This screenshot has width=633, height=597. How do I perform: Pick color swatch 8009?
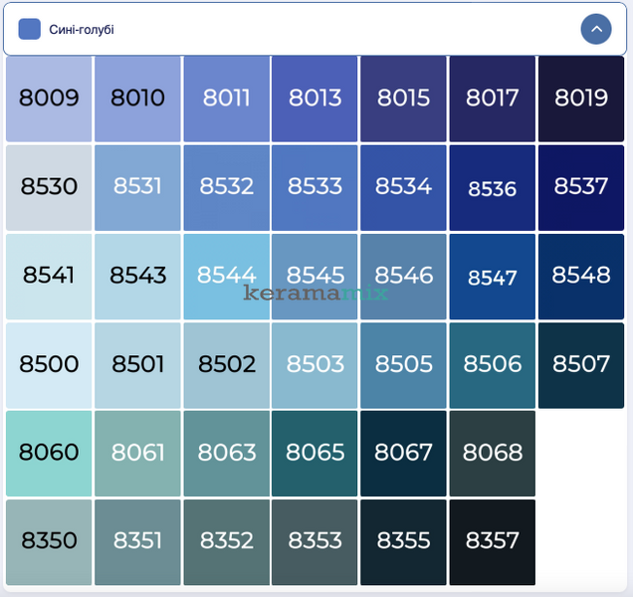tap(49, 99)
